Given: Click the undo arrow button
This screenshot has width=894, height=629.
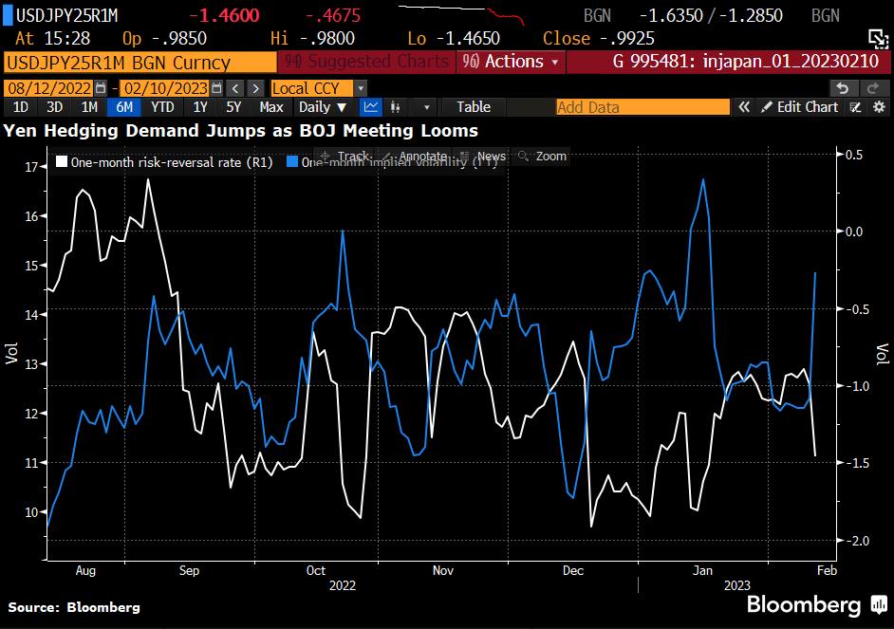Looking at the screenshot, I should 844,88.
